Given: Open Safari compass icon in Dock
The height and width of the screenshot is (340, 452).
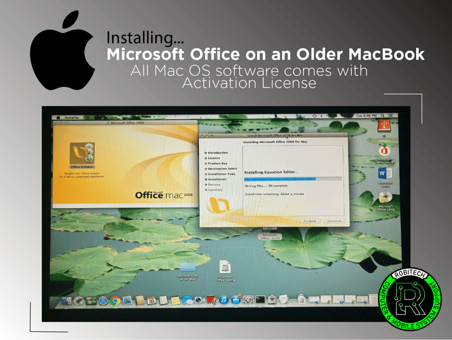Looking at the screenshot, I should pyautogui.click(x=103, y=301).
